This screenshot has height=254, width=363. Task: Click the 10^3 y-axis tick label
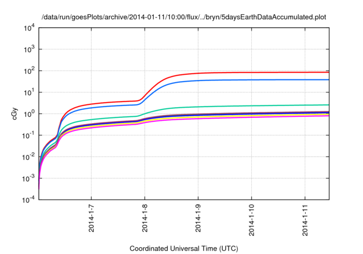pyautogui.click(x=29, y=49)
